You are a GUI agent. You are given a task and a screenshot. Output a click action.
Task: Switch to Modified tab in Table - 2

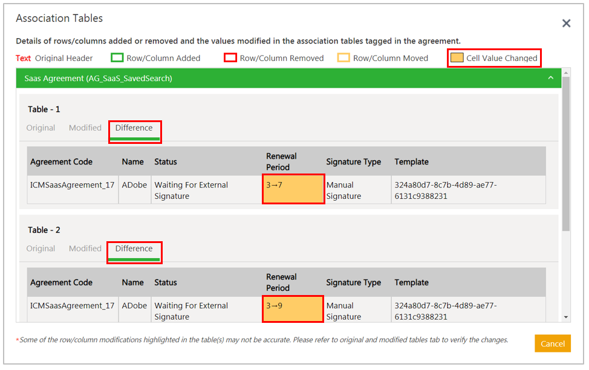point(85,248)
